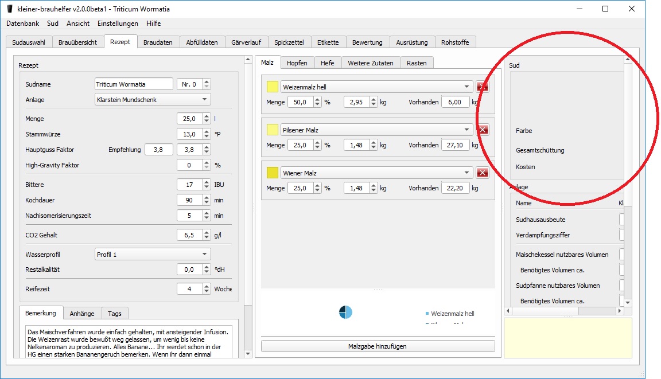The image size is (661, 379).
Task: Increase the Stammwürze value with the stepper
Action: (207, 132)
